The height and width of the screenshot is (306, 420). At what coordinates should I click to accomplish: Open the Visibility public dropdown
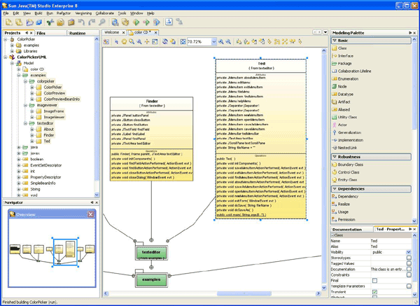pos(409,251)
